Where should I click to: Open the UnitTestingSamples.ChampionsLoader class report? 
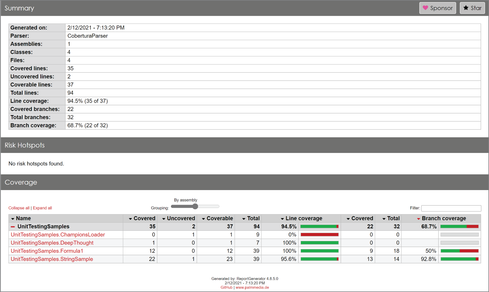click(x=57, y=234)
